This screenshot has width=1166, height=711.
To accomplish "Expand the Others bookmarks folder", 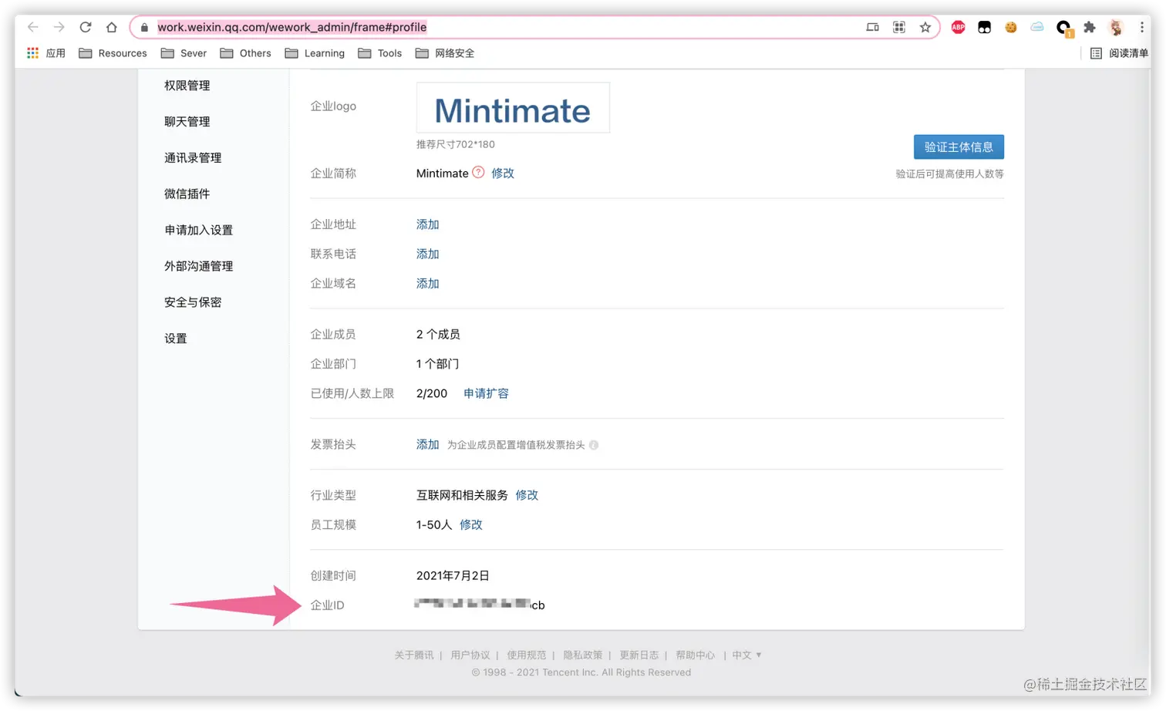I will tap(255, 53).
